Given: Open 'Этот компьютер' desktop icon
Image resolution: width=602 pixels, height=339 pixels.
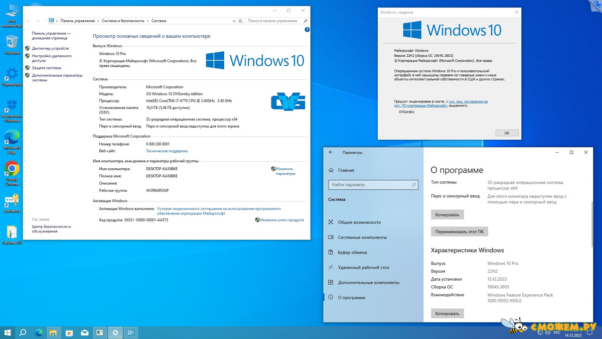Looking at the screenshot, I should click(x=12, y=15).
